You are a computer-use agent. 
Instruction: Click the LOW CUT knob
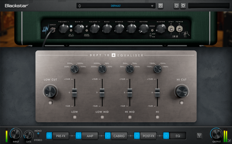click(x=50, y=91)
